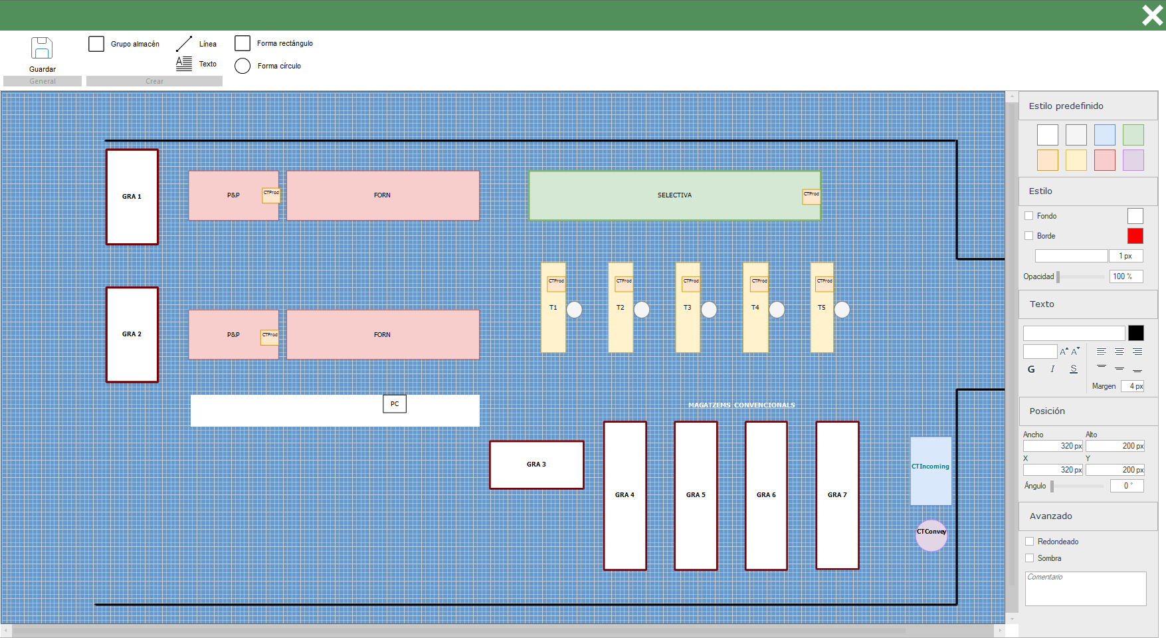Apply italic text formatting
Viewport: 1166px width, 638px height.
click(1052, 370)
